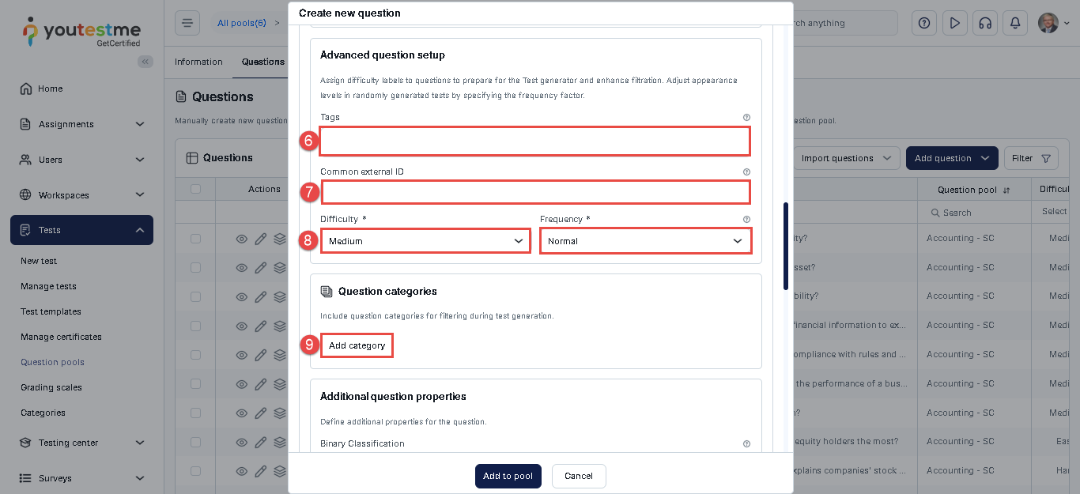
Task: Open the notifications bell icon
Action: point(1014,23)
